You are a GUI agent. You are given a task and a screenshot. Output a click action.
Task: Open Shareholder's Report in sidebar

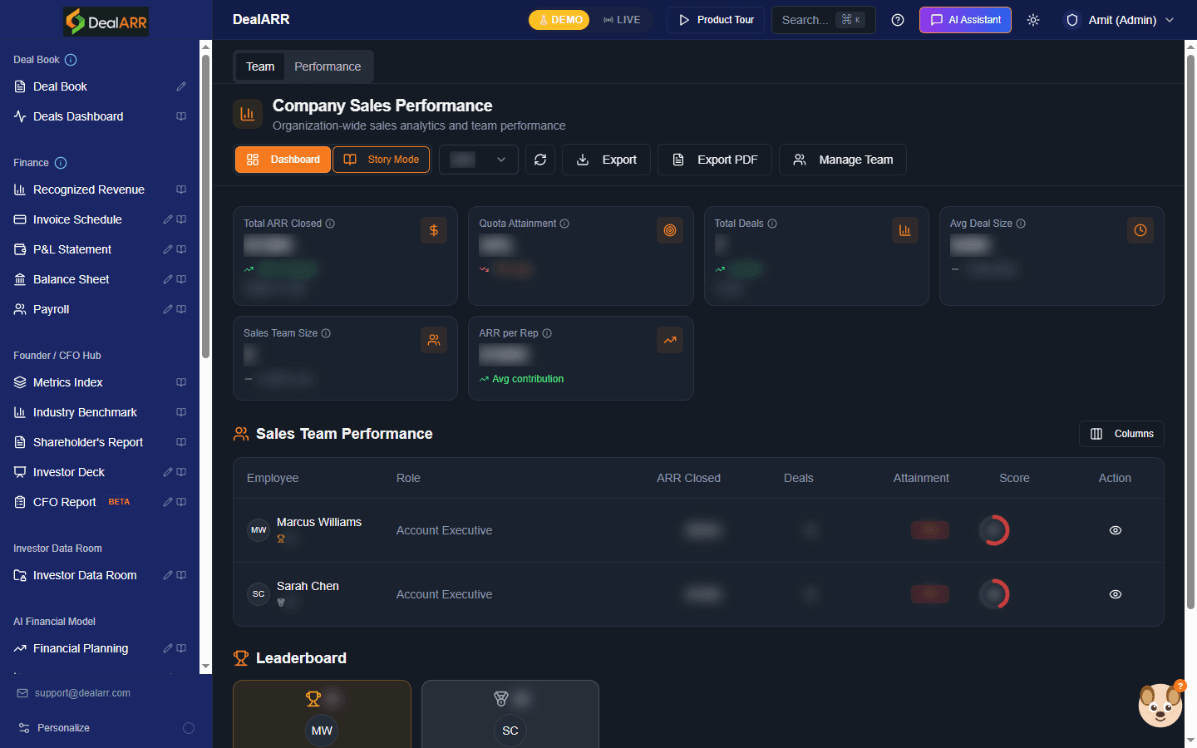[x=88, y=442]
